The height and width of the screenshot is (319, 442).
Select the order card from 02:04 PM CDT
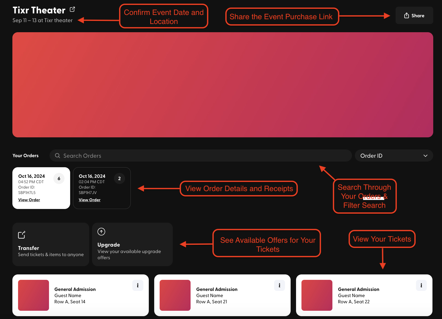click(102, 188)
